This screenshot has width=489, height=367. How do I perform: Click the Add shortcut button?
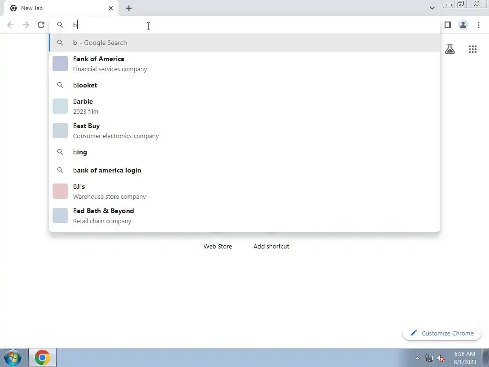[x=271, y=246]
